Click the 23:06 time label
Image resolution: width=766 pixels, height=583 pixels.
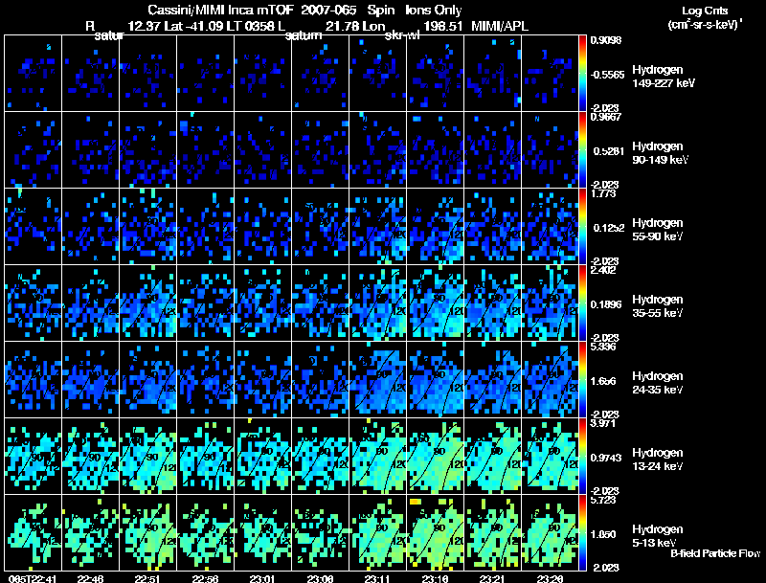[320, 579]
